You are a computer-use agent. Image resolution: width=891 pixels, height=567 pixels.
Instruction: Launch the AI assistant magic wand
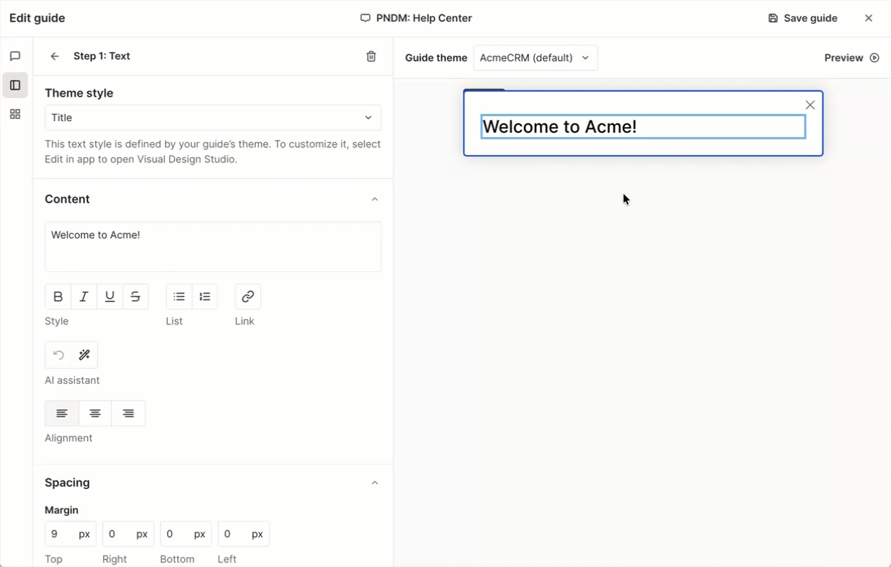[84, 355]
